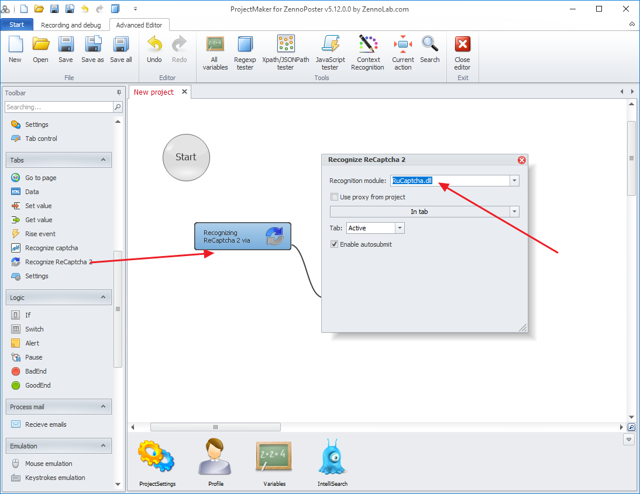Image resolution: width=640 pixels, height=494 pixels.
Task: Open the In tab mode dropdown
Action: [x=514, y=212]
